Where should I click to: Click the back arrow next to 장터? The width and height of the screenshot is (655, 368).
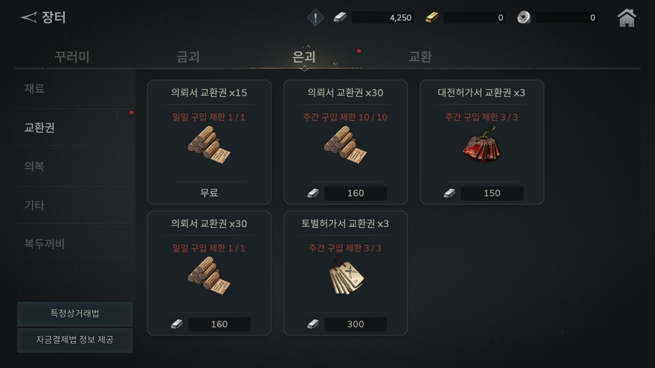coord(28,17)
